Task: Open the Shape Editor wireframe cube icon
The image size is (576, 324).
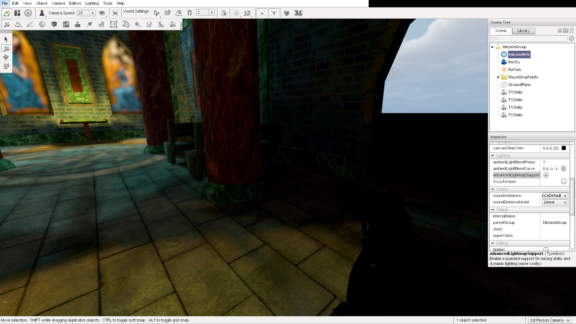Action: coord(173,24)
